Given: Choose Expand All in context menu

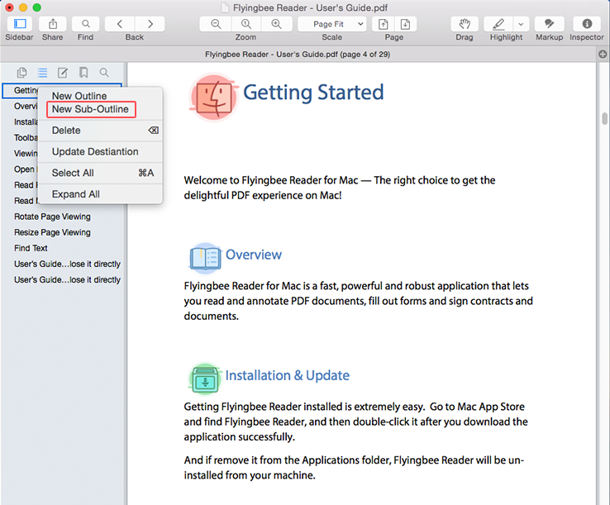Looking at the screenshot, I should (x=100, y=194).
